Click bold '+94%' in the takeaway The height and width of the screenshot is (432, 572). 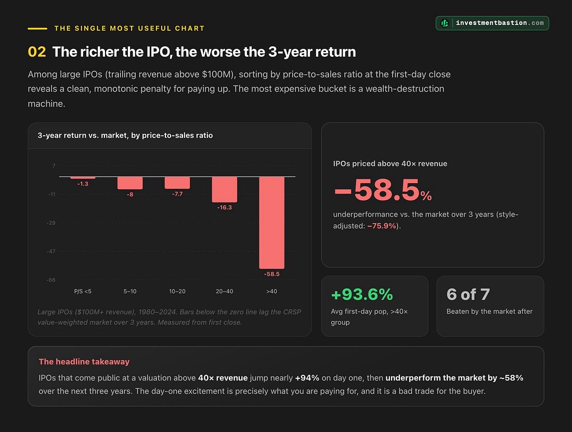tap(307, 378)
